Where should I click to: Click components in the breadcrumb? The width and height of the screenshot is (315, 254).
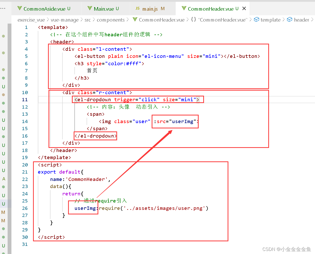tap(111, 20)
